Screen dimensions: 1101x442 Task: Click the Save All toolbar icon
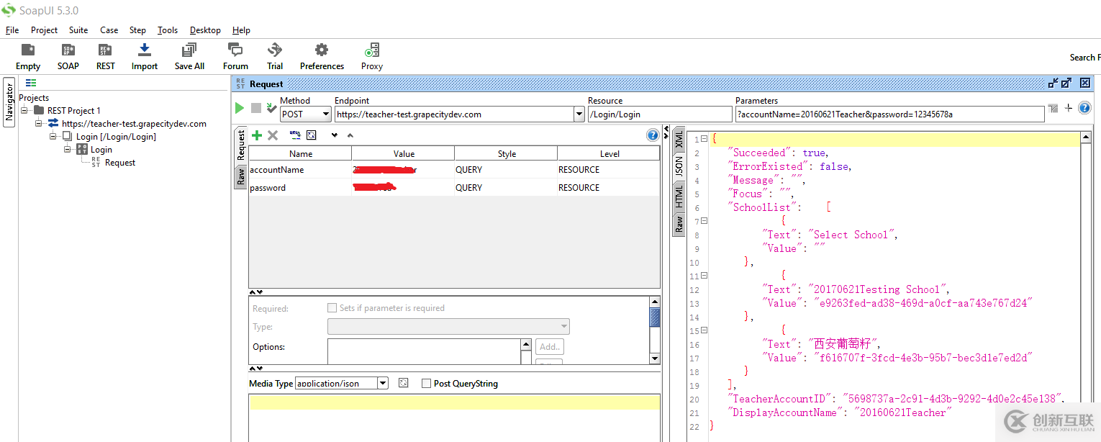pos(189,57)
